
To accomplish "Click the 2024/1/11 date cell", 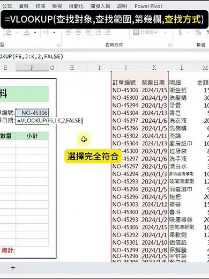I will (x=154, y=136).
